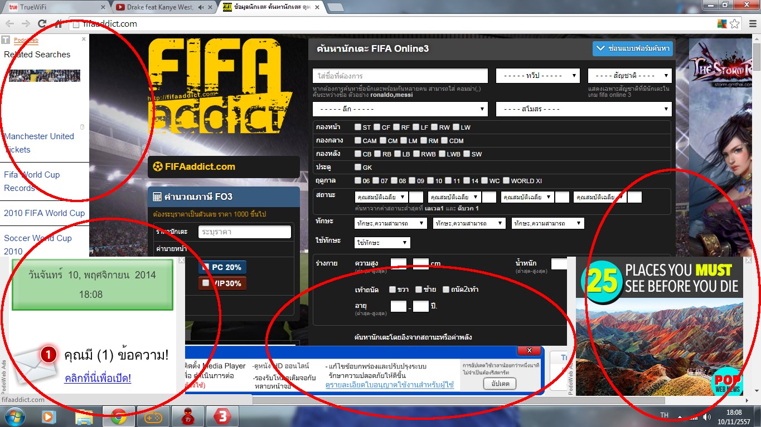Toggle the VIP30% fee checkbox
The height and width of the screenshot is (427, 761).
click(206, 283)
